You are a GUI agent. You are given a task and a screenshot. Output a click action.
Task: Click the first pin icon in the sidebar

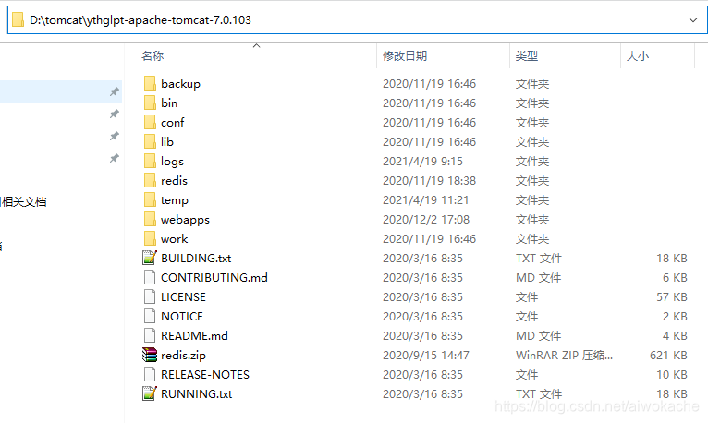click(x=115, y=91)
